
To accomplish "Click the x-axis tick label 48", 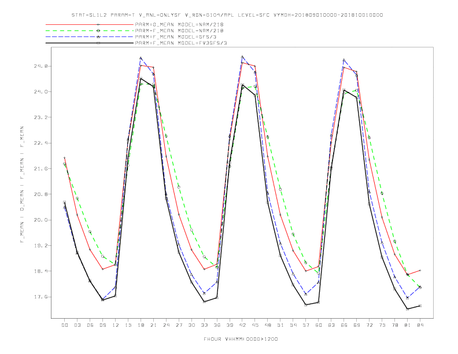I will [x=268, y=325].
